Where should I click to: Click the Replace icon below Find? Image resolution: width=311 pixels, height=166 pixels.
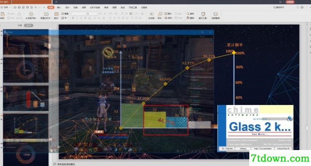pos(188,18)
